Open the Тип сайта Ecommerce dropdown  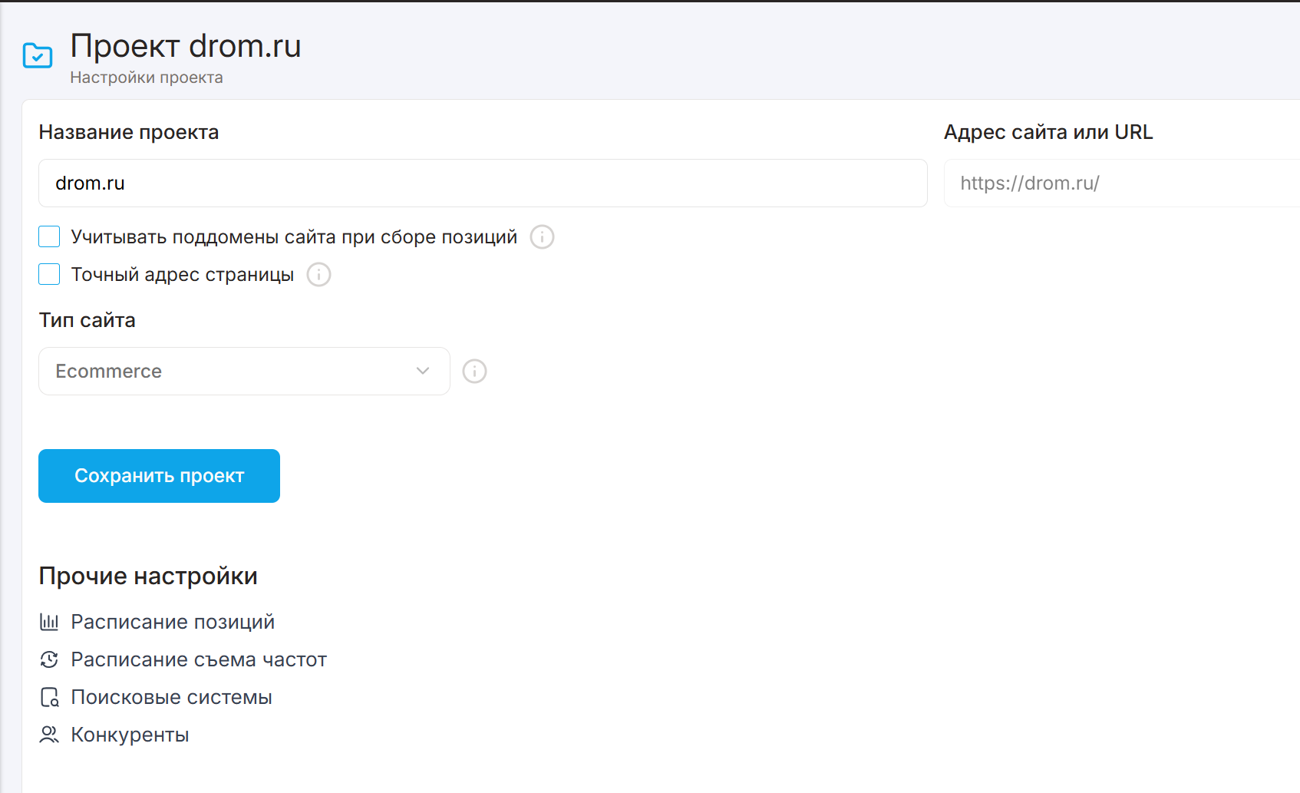[x=230, y=372]
